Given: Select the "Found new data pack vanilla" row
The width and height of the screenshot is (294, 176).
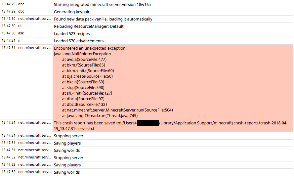Looking at the screenshot, I should 103,19.
